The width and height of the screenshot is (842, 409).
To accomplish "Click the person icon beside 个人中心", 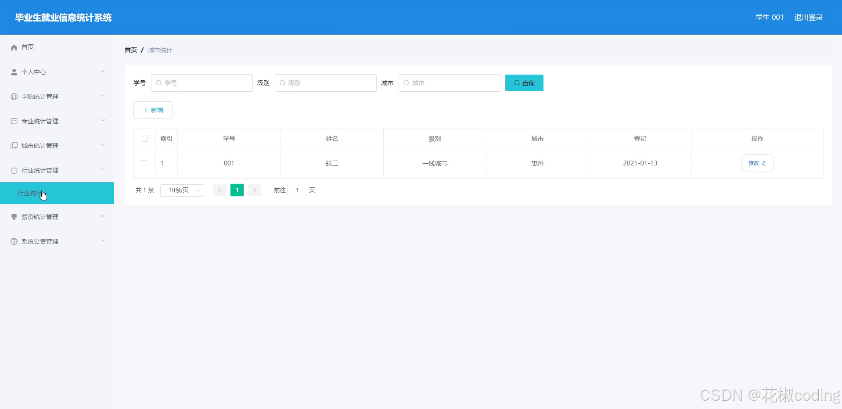I will tap(14, 72).
